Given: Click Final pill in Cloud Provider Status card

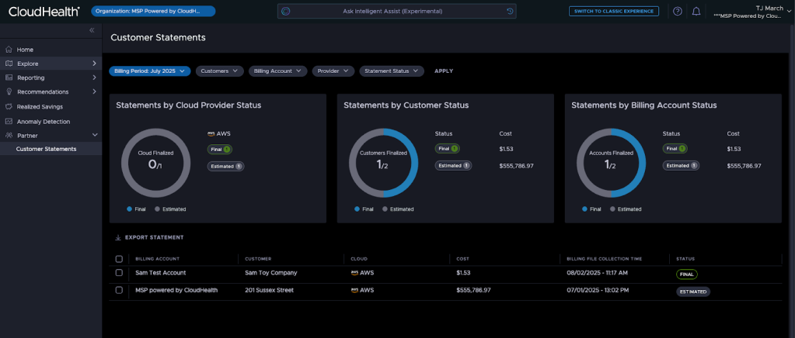Looking at the screenshot, I should (x=219, y=150).
